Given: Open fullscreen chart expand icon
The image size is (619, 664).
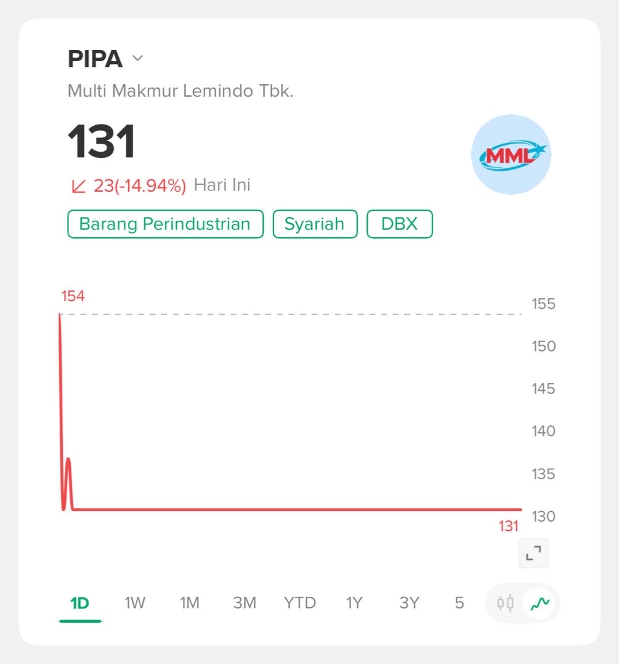Looking at the screenshot, I should click(533, 553).
